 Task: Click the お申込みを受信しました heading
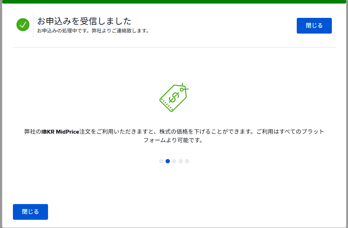point(84,21)
